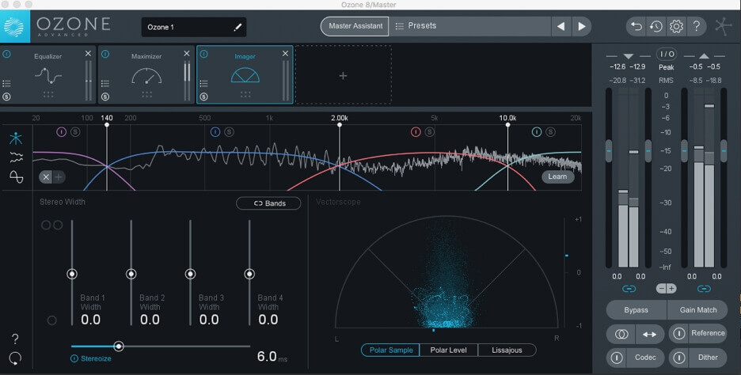Add a module in the empty slot
This screenshot has height=375, width=741.
[x=343, y=75]
